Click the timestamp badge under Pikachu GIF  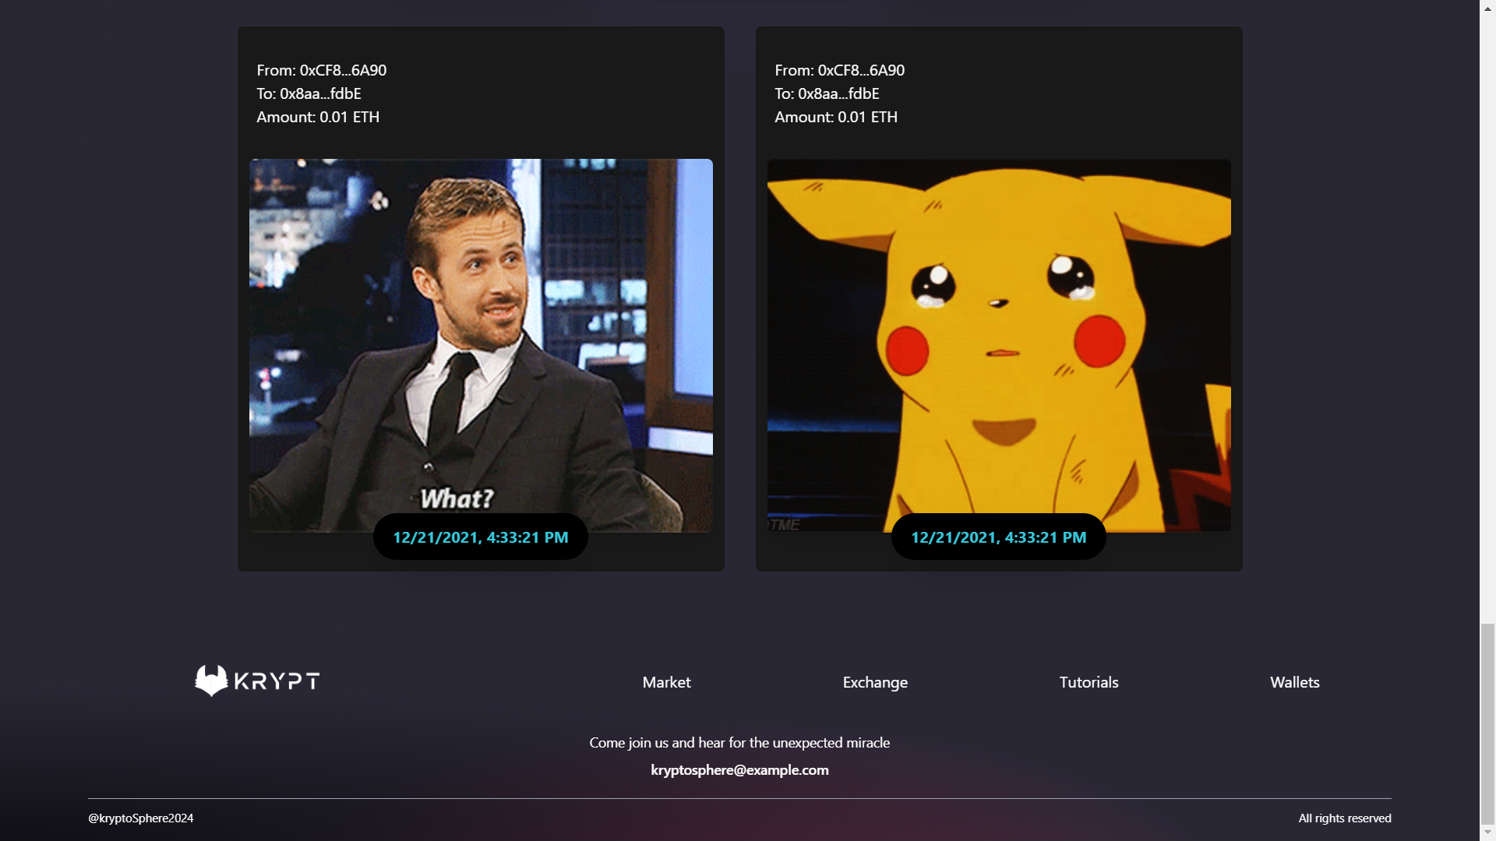point(998,537)
